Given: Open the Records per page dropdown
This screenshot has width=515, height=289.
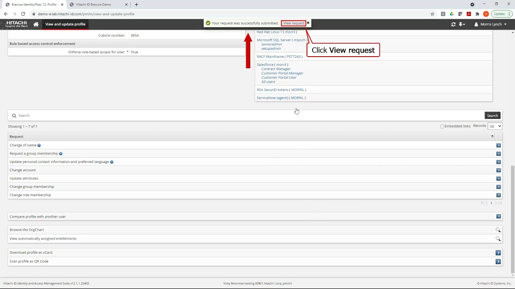Looking at the screenshot, I should tap(495, 126).
